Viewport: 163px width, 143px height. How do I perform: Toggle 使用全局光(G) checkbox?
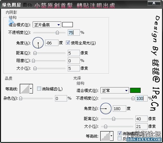68,43
